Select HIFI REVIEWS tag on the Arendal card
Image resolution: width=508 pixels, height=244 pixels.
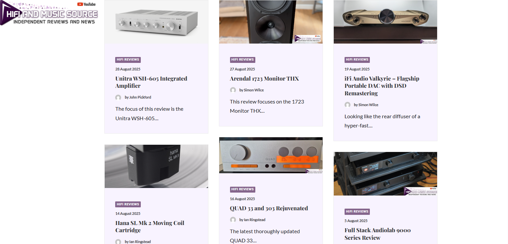pyautogui.click(x=243, y=60)
